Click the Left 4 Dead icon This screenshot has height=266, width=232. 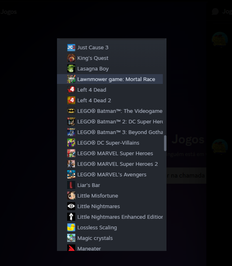coord(71,90)
